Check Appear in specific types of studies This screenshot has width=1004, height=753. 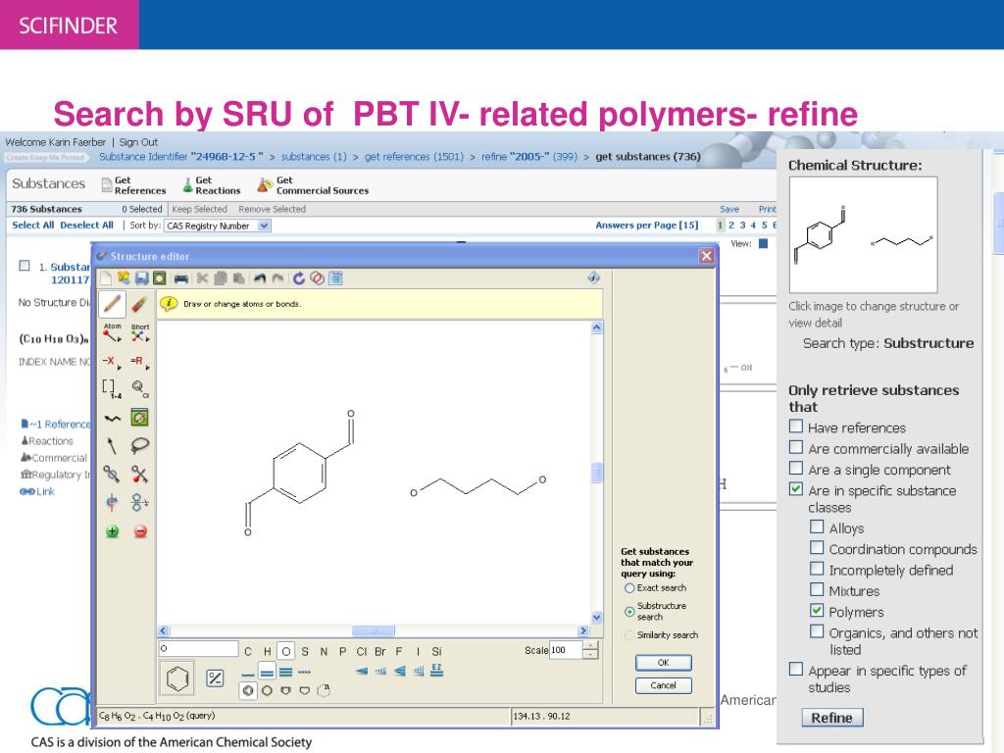click(x=796, y=669)
